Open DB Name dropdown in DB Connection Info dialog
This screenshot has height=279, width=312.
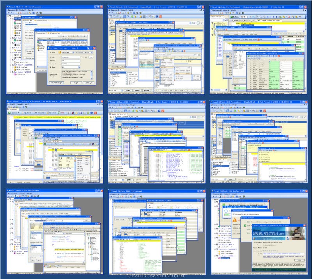click(79, 67)
